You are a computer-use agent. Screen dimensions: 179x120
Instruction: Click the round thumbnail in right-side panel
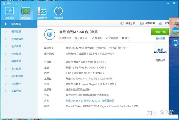pyautogui.click(x=175, y=31)
